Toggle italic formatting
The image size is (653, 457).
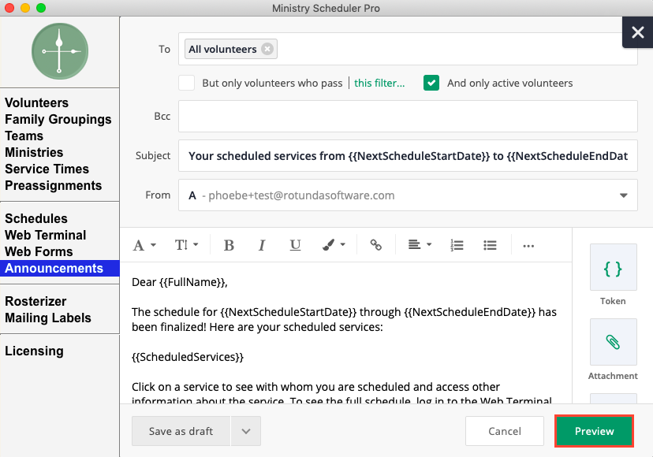point(262,245)
